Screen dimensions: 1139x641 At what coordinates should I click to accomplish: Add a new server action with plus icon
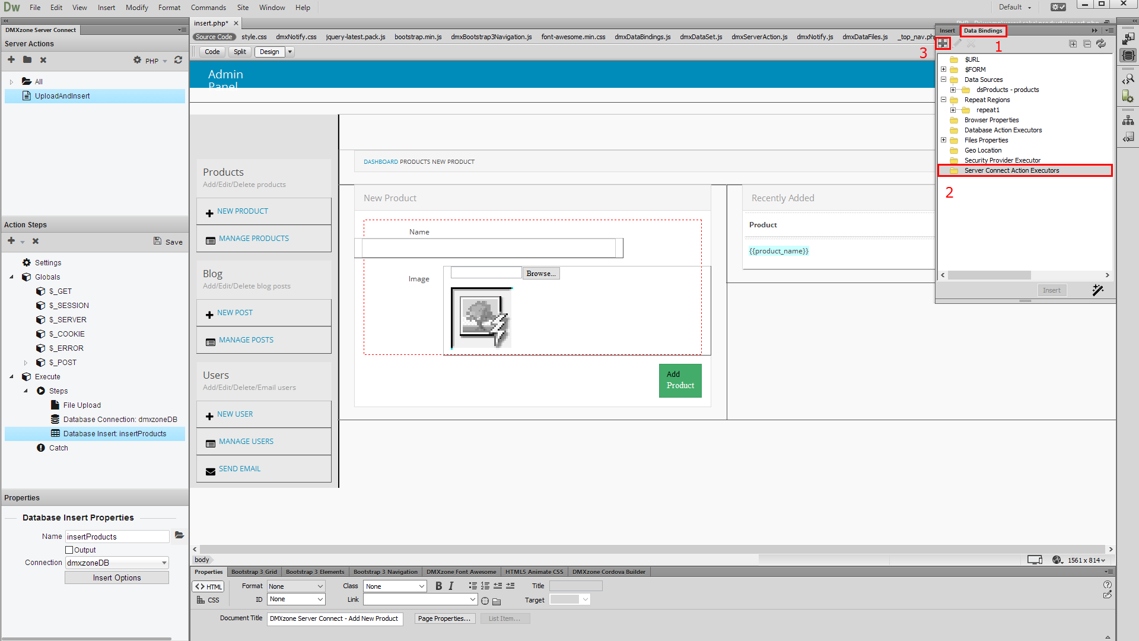11,60
